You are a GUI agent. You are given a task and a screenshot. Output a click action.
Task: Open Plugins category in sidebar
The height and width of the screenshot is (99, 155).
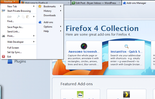pos(20,61)
